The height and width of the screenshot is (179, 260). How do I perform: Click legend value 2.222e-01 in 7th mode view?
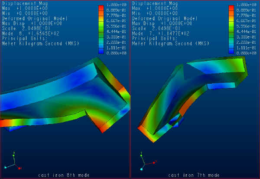(246, 42)
